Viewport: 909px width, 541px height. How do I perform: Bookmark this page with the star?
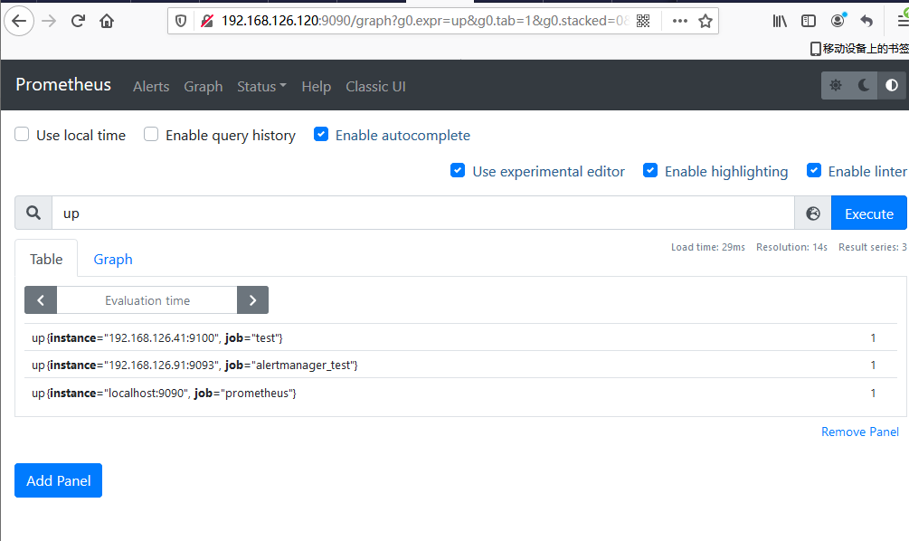pyautogui.click(x=705, y=22)
